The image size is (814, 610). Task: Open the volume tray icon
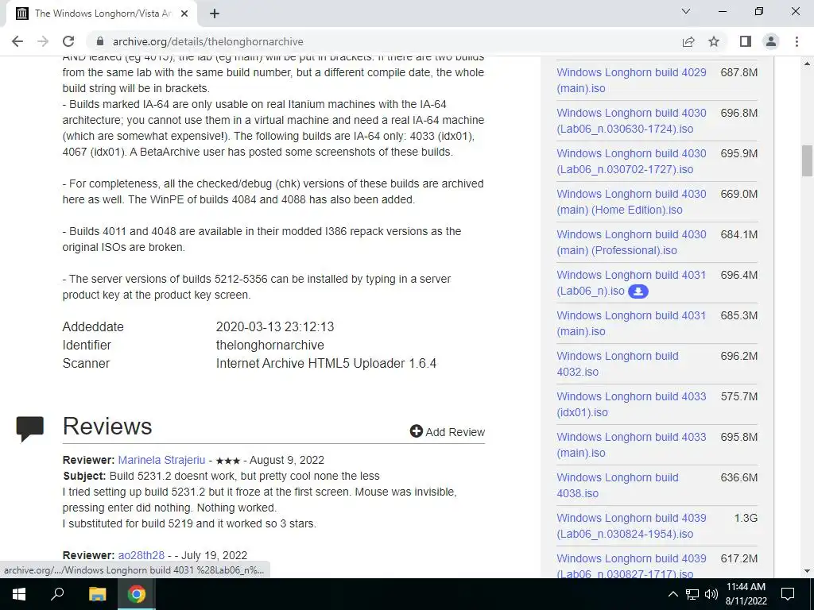(711, 594)
